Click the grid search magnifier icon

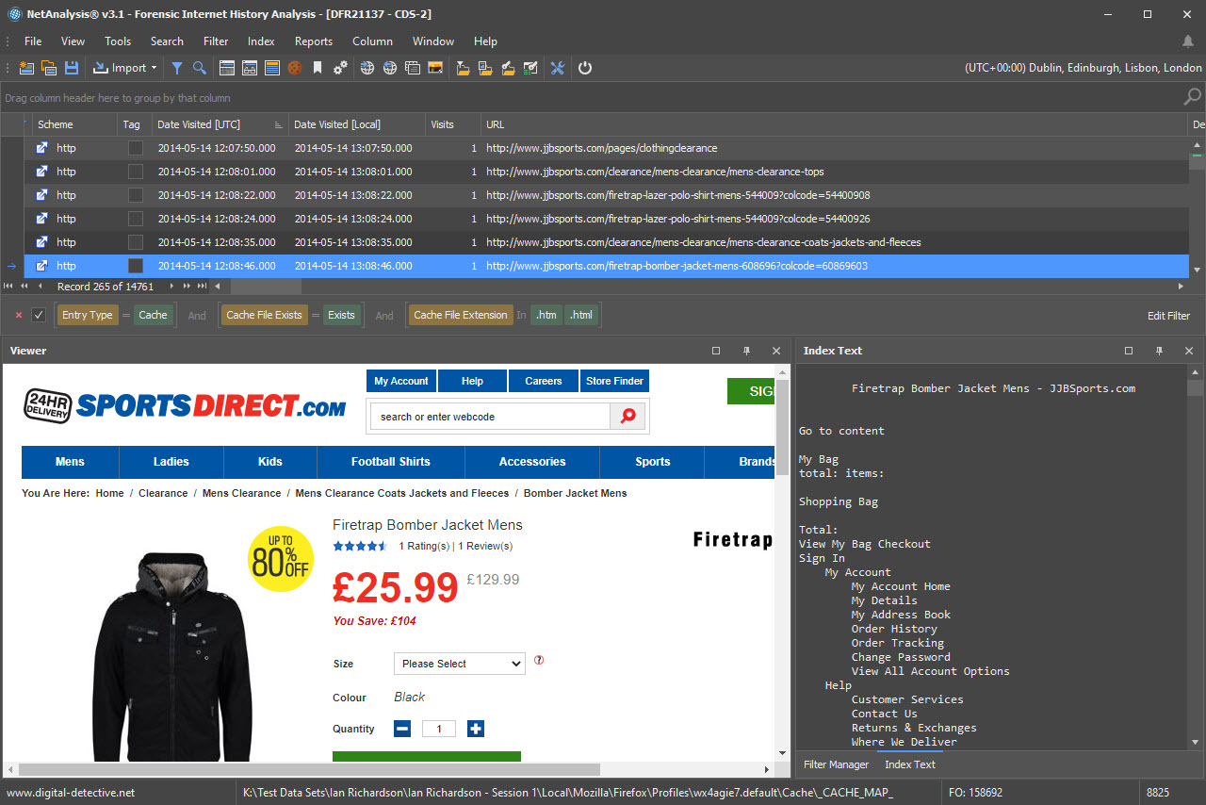pyautogui.click(x=1192, y=97)
